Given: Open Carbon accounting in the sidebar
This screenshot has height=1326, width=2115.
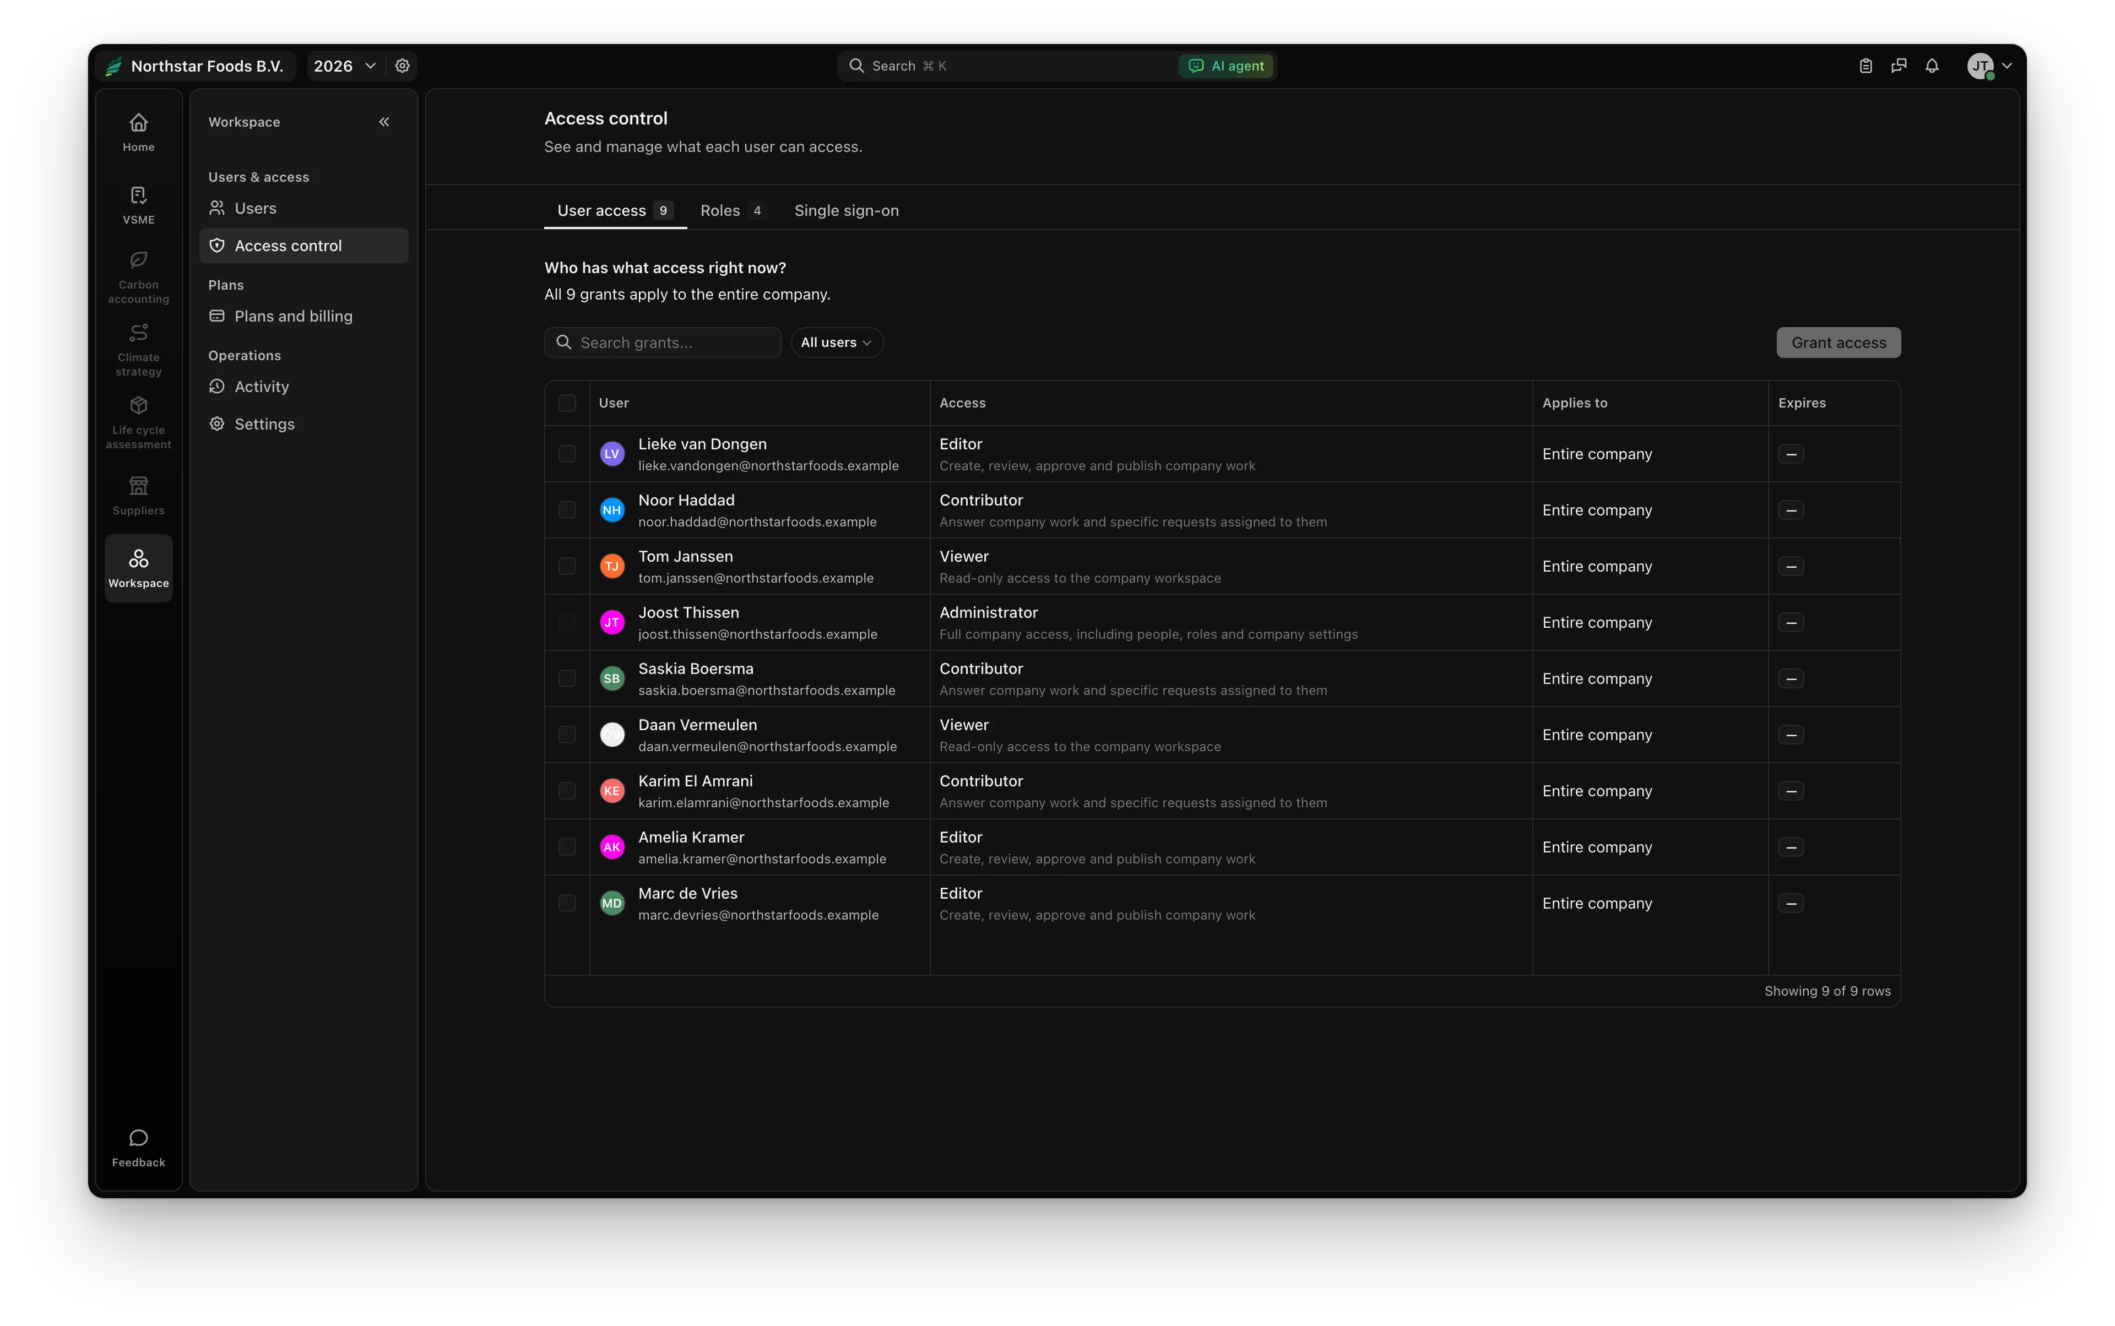Looking at the screenshot, I should (x=139, y=277).
